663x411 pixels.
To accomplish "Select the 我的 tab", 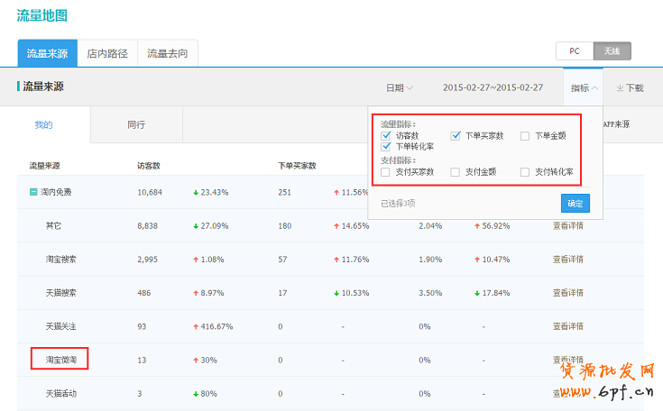I will (44, 124).
